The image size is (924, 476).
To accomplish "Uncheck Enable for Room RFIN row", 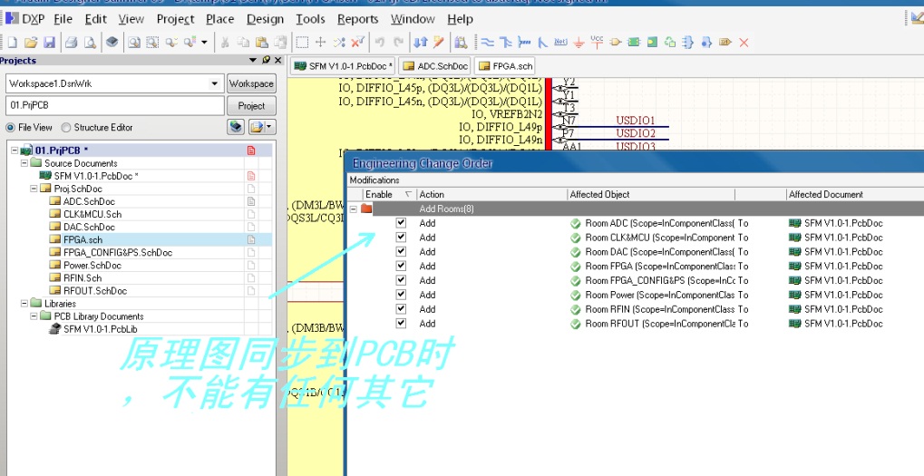I will [x=402, y=308].
